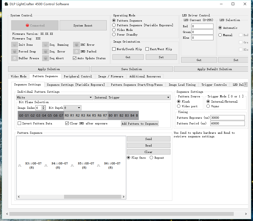The height and width of the screenshot is (221, 253).
Task: Switch to Image Load Timing sub-tab
Action: point(182,85)
